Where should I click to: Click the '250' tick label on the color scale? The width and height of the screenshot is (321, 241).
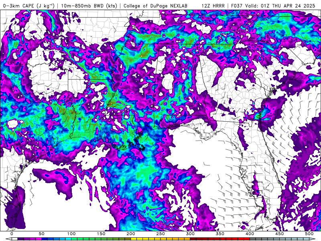pos(160,234)
